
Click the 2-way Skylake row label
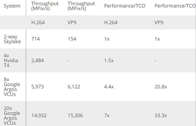[x=12, y=39]
